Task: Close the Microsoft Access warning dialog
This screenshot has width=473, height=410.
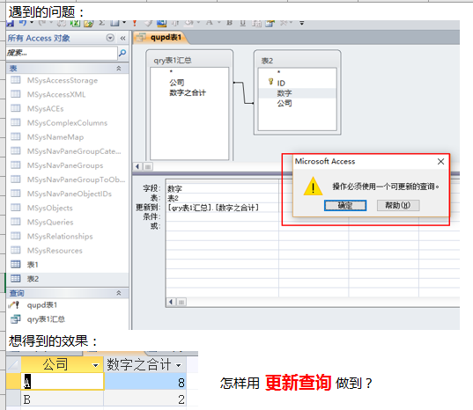Action: point(440,162)
